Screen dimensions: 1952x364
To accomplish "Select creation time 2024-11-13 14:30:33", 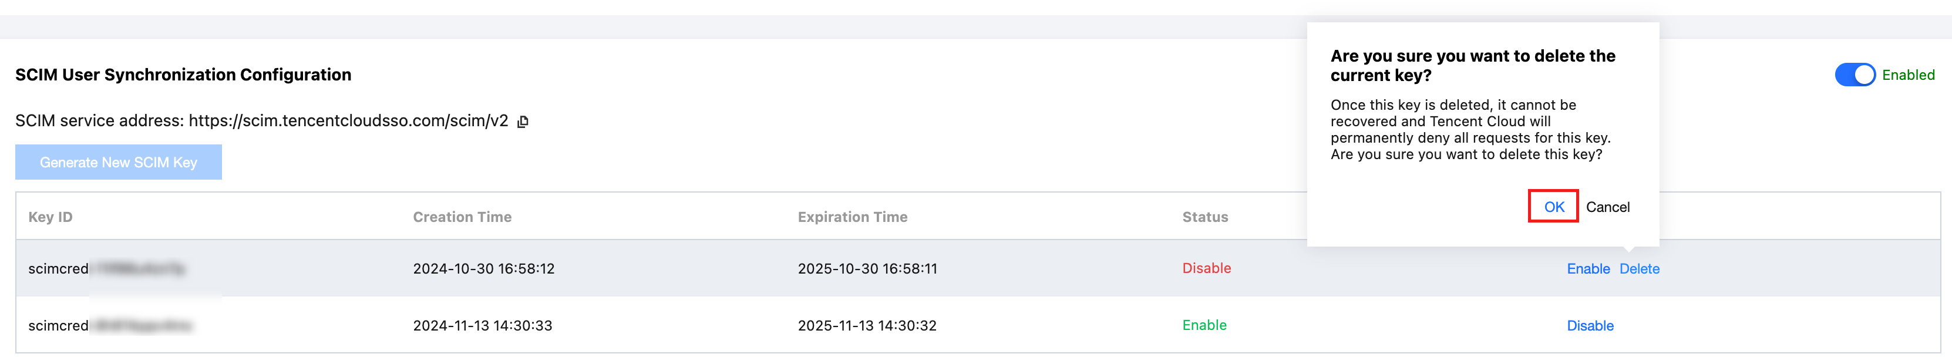I will pos(482,325).
